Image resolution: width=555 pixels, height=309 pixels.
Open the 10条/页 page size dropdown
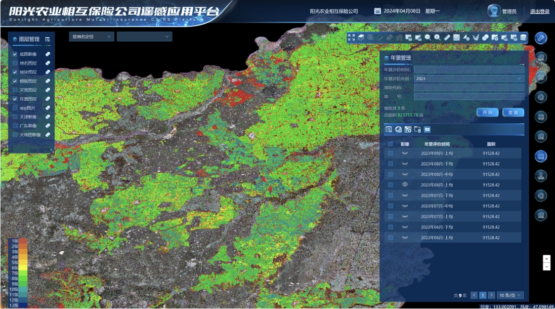click(x=510, y=295)
